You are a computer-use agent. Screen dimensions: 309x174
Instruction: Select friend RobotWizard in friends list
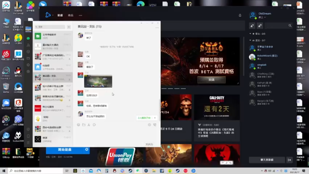click(x=270, y=57)
